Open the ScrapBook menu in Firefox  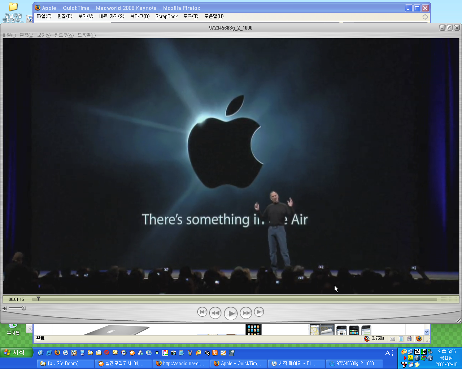pos(166,17)
